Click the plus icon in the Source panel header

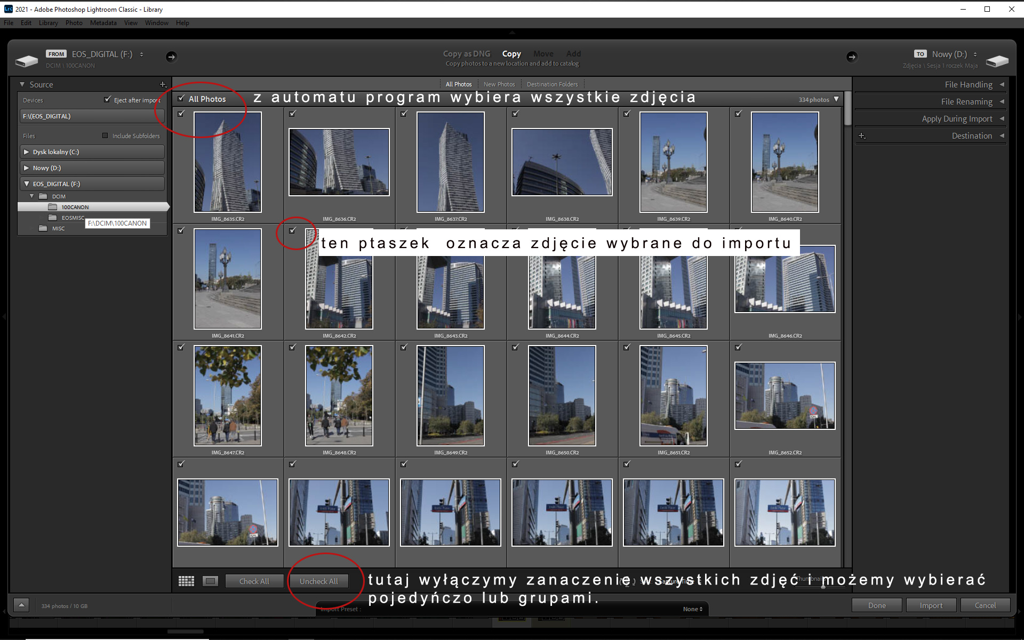tap(163, 84)
